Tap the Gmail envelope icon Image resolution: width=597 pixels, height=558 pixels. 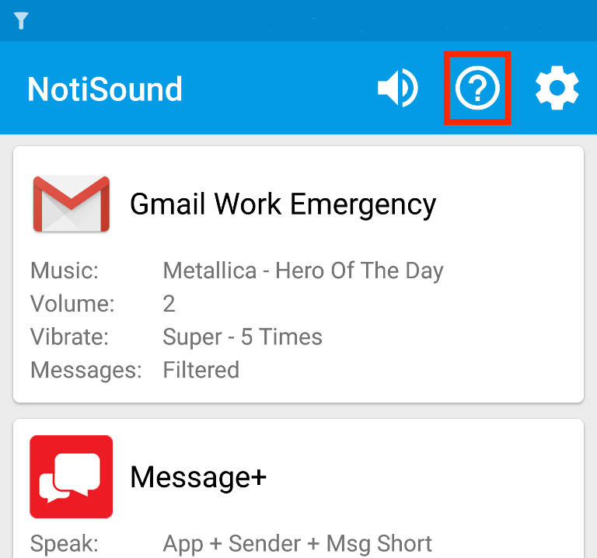[72, 204]
